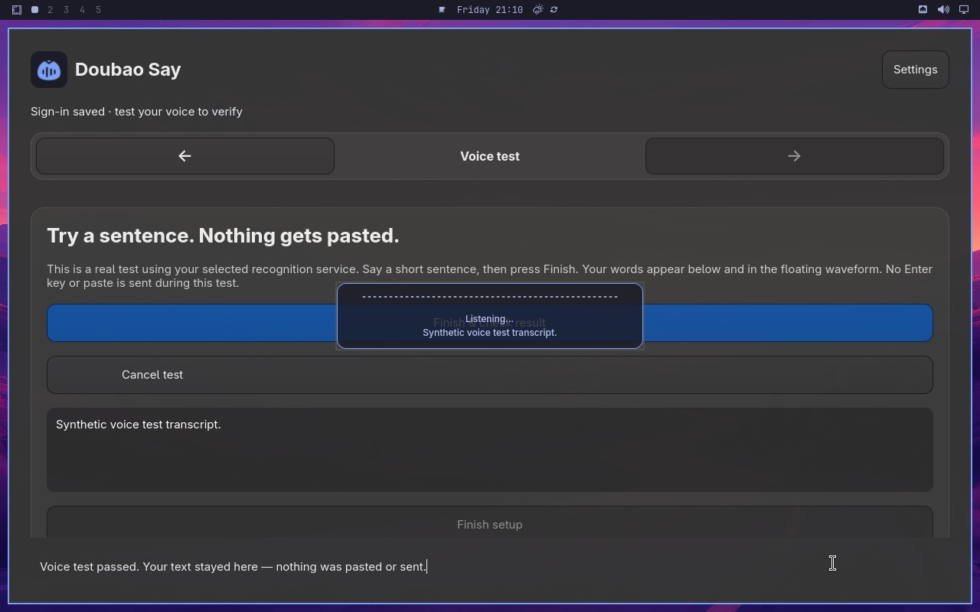Open the Settings button
The height and width of the screenshot is (612, 980).
[x=915, y=70]
